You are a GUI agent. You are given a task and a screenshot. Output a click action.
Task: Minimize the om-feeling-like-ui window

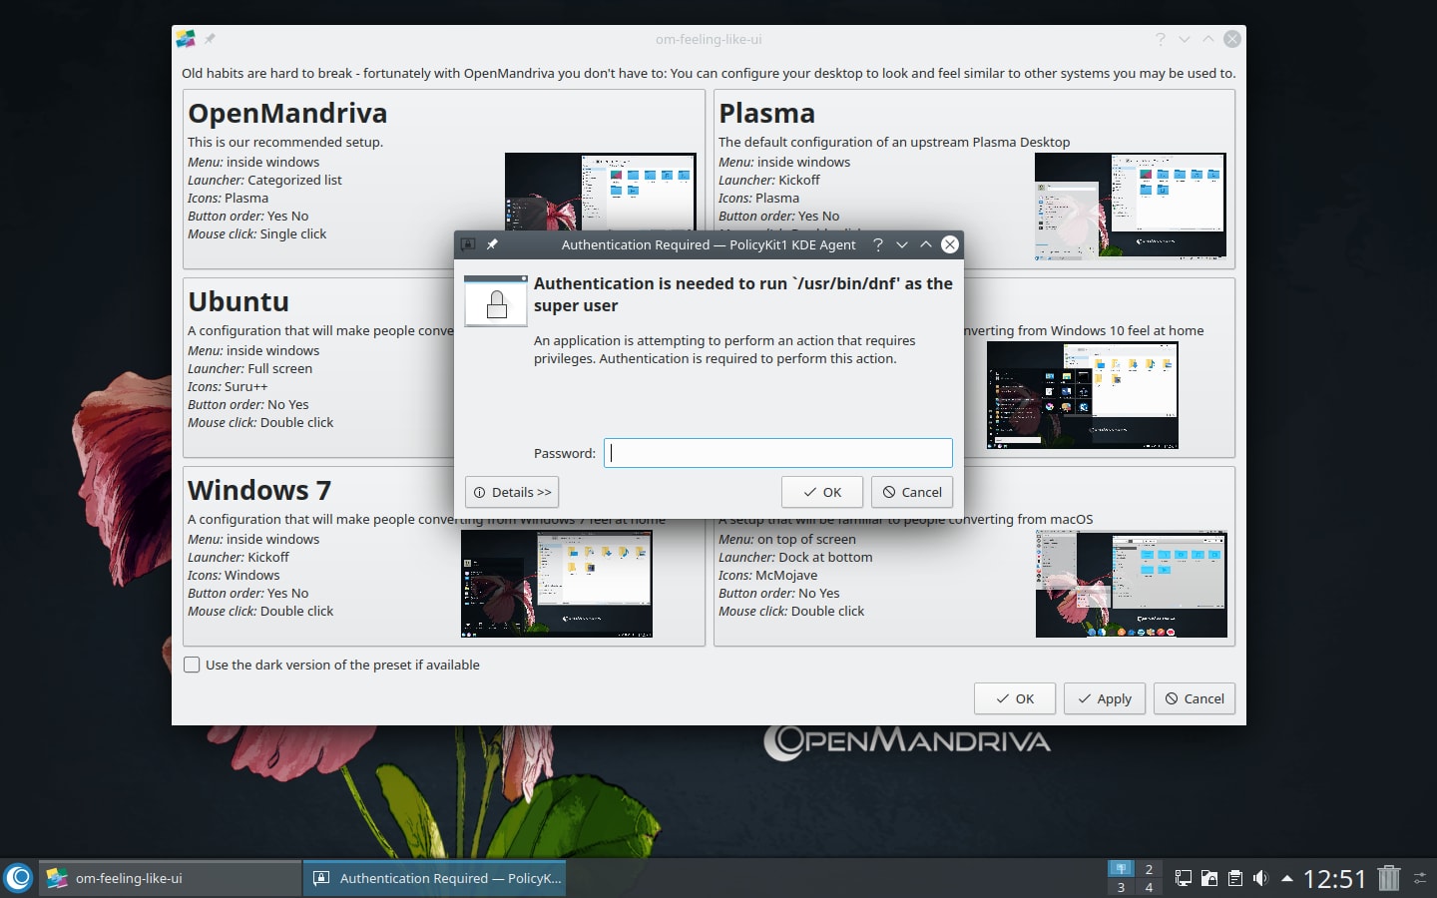coord(1185,39)
